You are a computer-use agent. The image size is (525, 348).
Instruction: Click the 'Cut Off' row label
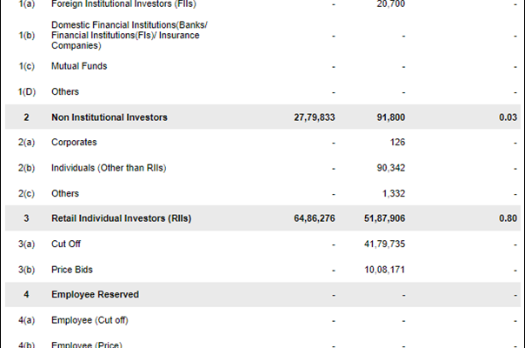pyautogui.click(x=66, y=244)
